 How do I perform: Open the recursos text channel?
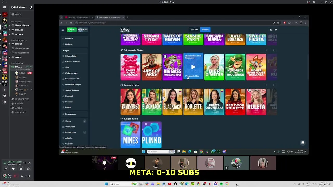click(19, 34)
